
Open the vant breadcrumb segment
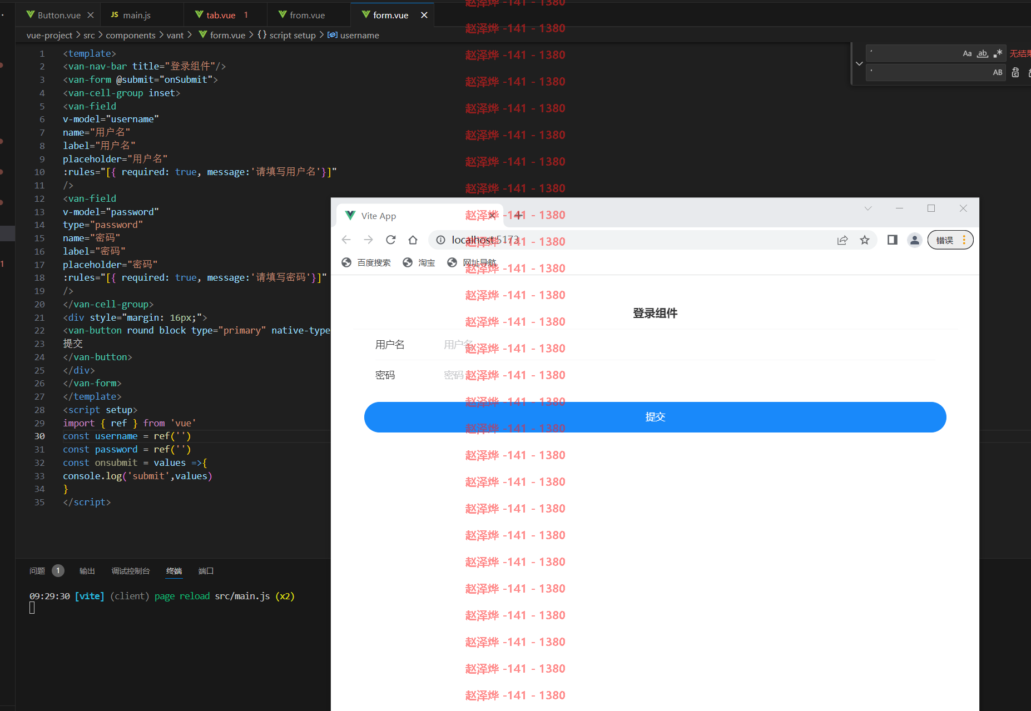pos(175,35)
